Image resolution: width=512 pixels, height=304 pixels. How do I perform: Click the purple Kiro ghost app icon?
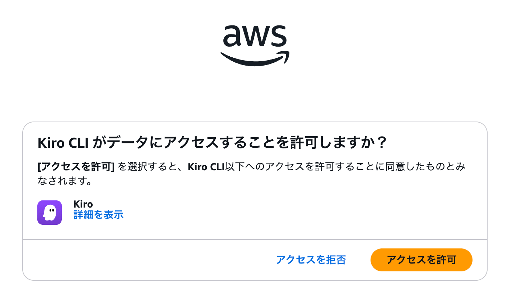coord(50,213)
